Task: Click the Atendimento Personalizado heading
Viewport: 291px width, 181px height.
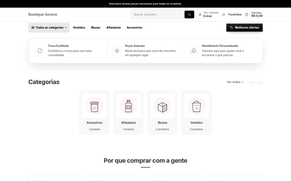Action: pyautogui.click(x=220, y=46)
